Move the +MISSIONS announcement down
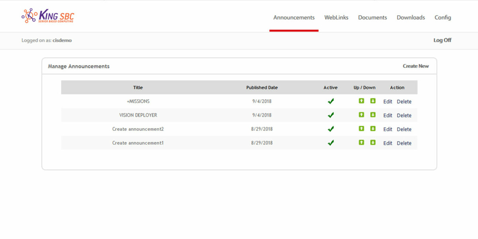Screen dimensions: 478x239 (373, 101)
